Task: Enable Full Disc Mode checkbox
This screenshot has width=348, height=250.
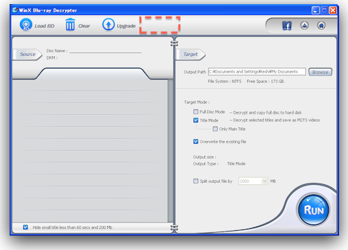Action: pyautogui.click(x=196, y=112)
